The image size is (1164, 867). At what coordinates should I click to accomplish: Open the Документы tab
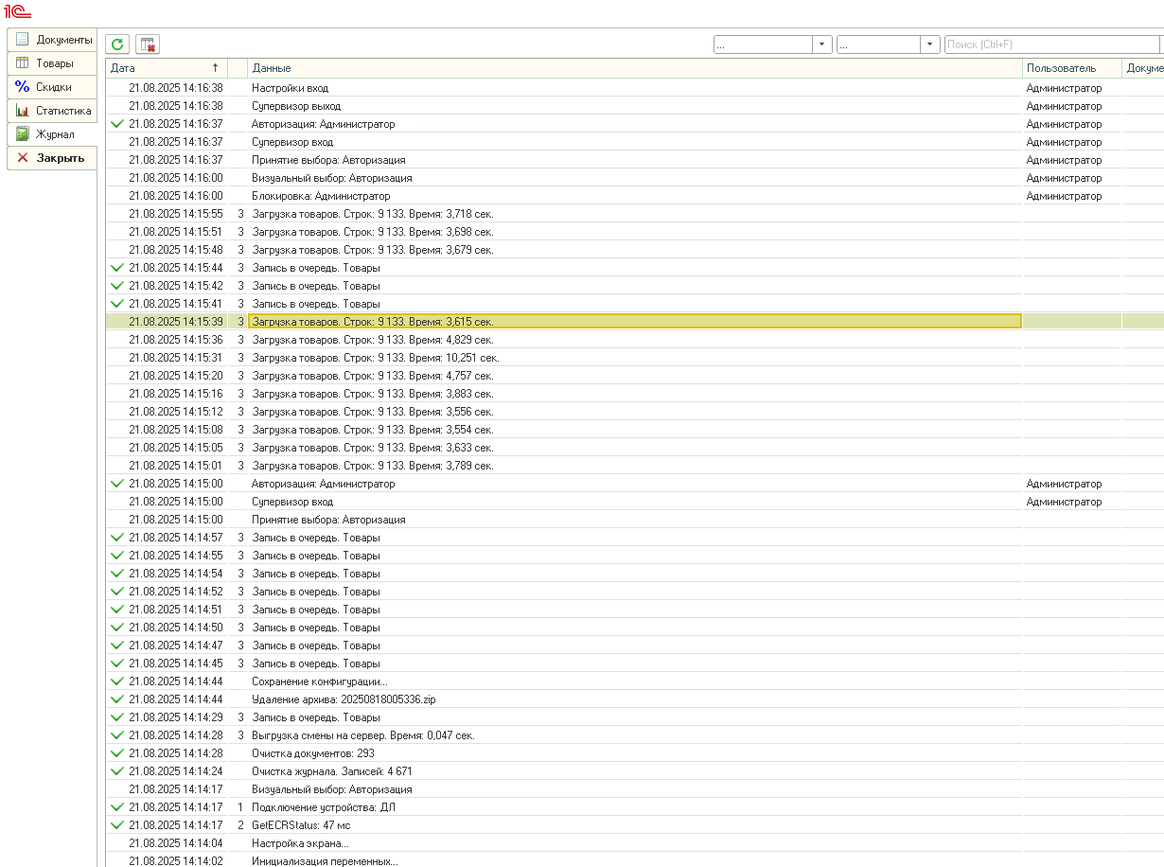coord(52,40)
